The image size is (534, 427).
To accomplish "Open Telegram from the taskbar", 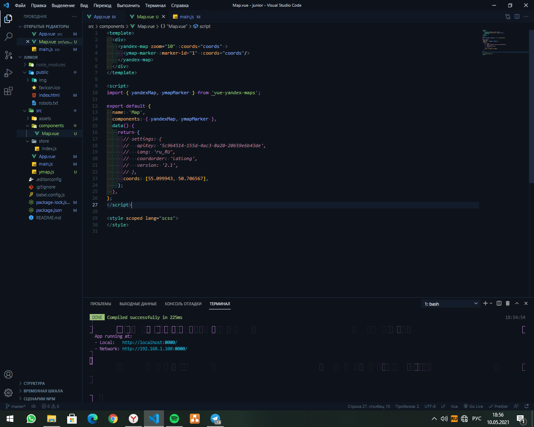I will pyautogui.click(x=215, y=419).
